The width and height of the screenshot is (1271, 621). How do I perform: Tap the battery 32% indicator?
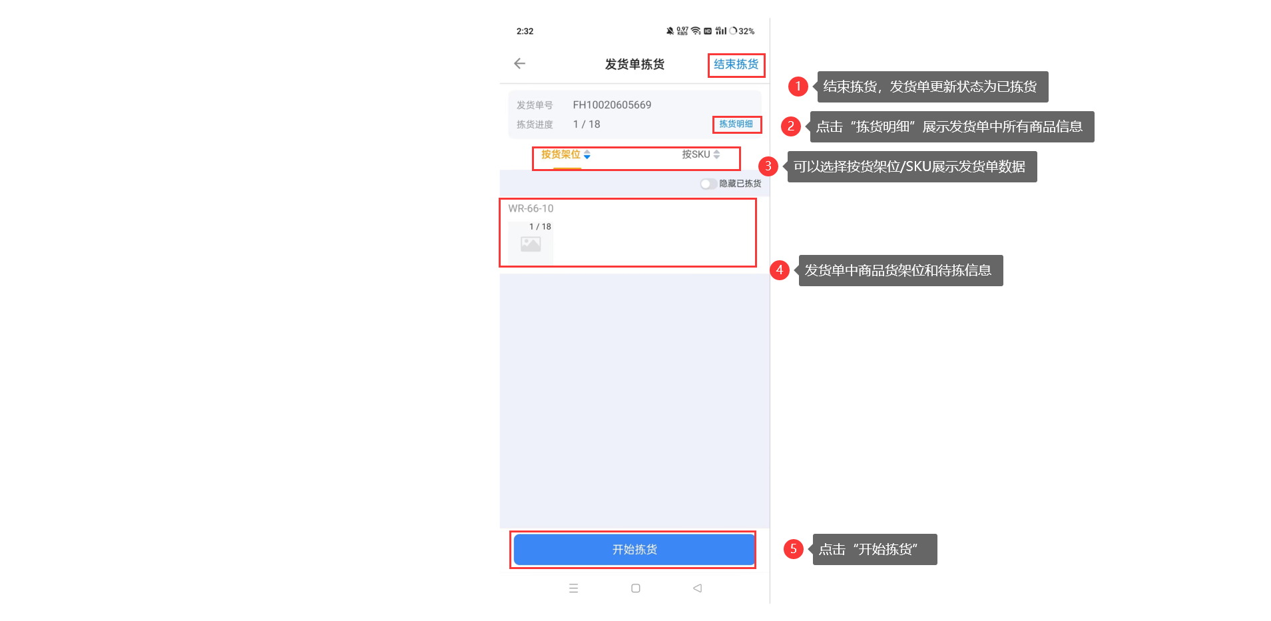pos(742,31)
